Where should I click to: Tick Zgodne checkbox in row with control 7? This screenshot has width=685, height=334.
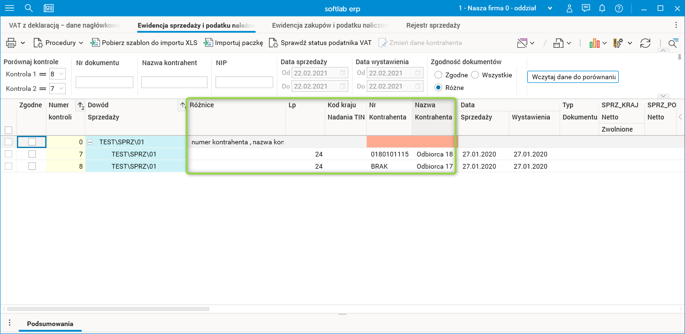32,154
